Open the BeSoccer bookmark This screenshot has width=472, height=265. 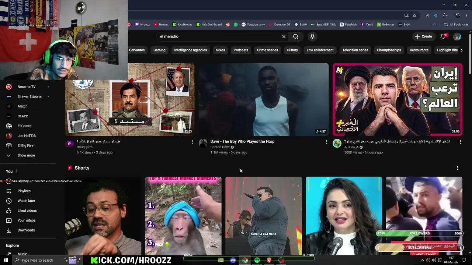tap(386, 25)
